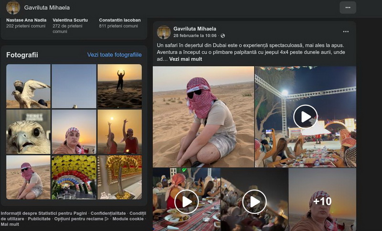Open the plain blue sky photo

coord(74,86)
